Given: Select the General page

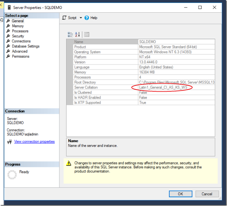Looking at the screenshot, I should coord(18,21).
